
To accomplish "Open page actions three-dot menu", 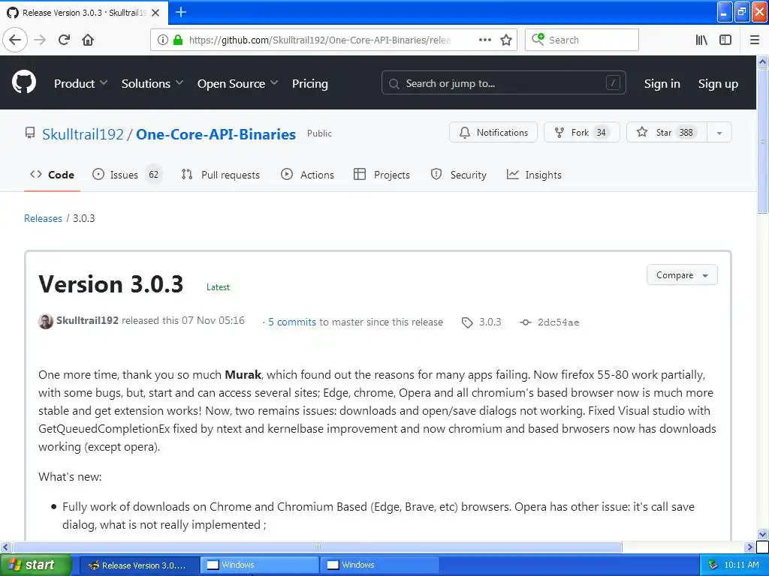I will [x=484, y=40].
